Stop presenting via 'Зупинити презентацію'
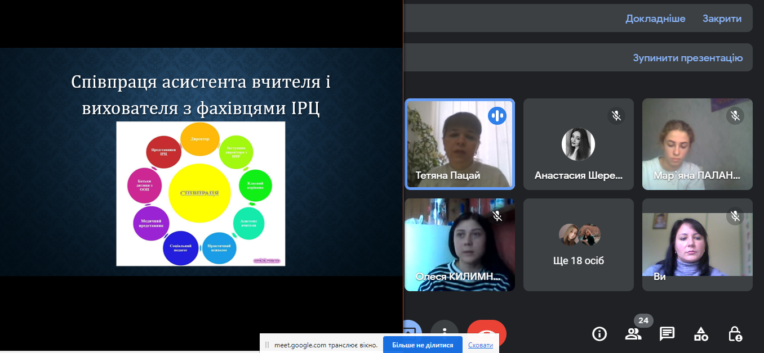764x353 pixels. click(687, 58)
